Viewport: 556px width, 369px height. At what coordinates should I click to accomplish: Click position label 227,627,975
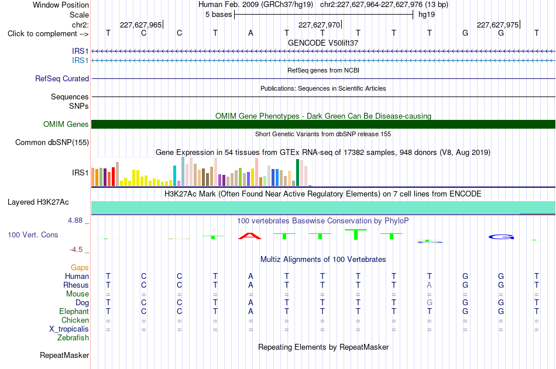tap(498, 25)
